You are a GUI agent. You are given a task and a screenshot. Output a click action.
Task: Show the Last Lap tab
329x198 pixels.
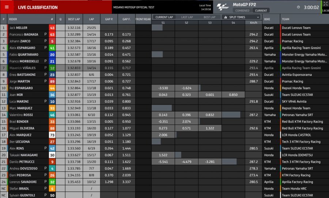click(x=187, y=17)
